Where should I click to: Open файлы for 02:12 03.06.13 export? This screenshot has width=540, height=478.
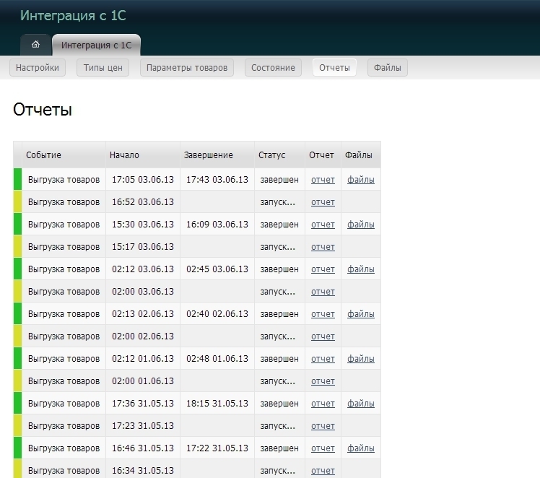pyautogui.click(x=361, y=269)
